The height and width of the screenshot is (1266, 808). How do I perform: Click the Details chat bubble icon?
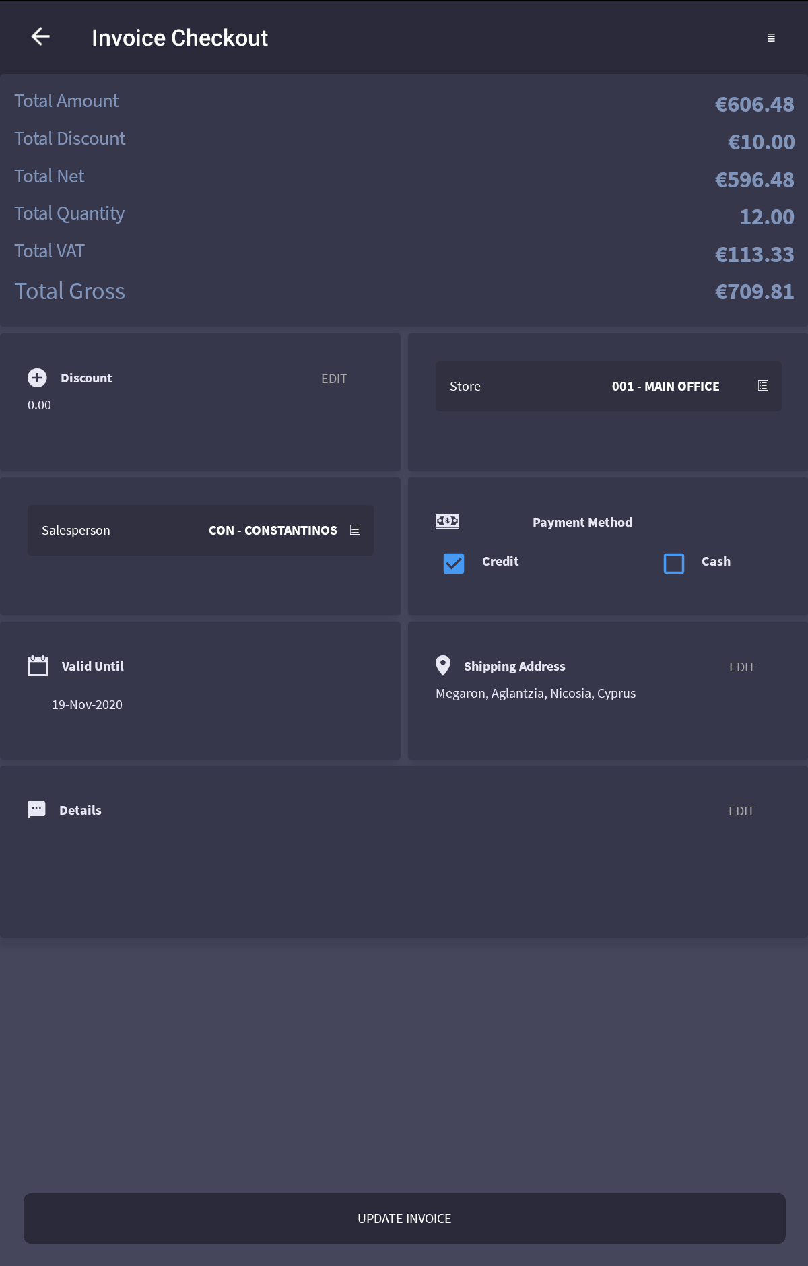click(x=36, y=809)
